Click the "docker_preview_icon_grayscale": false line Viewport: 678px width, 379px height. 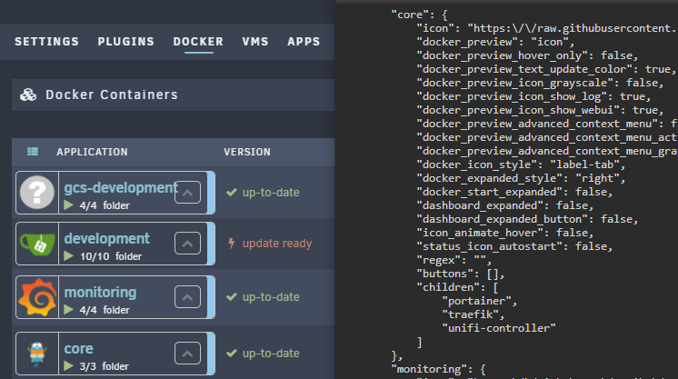(x=540, y=83)
